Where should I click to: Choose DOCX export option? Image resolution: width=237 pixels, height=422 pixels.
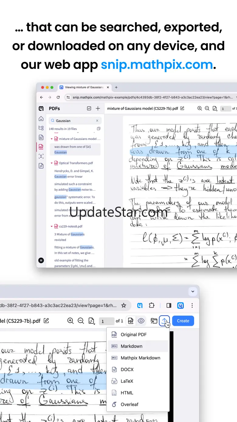(x=138, y=369)
